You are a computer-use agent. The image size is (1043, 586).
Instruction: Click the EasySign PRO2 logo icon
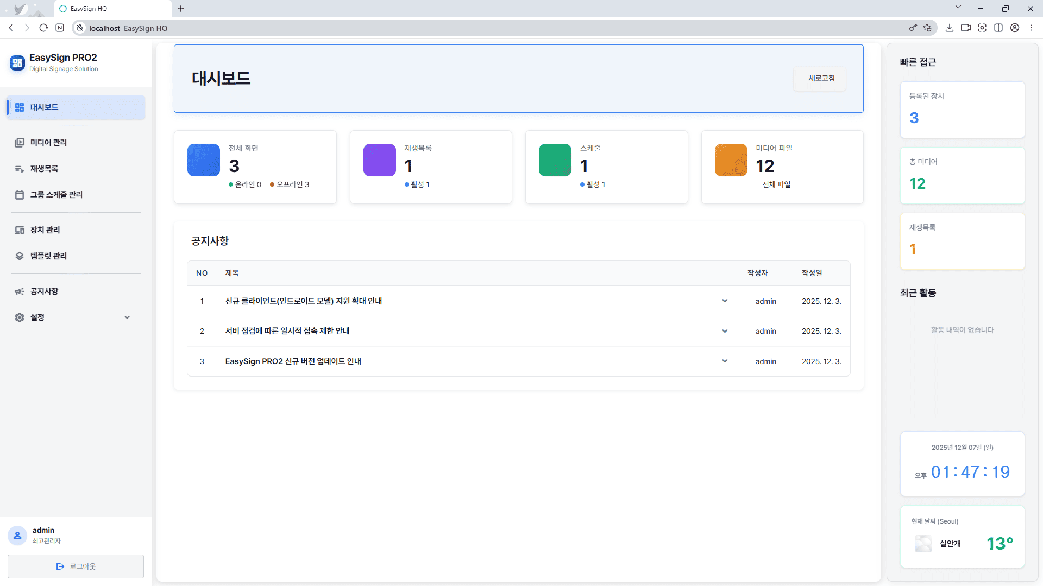[x=17, y=63]
